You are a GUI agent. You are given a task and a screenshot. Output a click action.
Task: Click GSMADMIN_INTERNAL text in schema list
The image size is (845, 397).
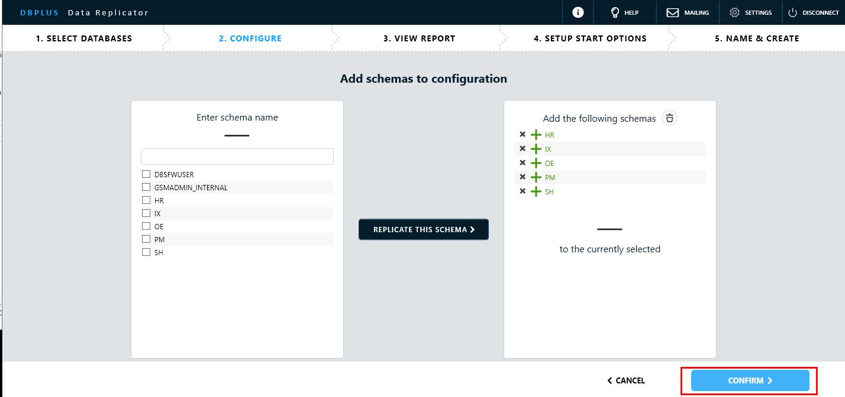pos(191,187)
